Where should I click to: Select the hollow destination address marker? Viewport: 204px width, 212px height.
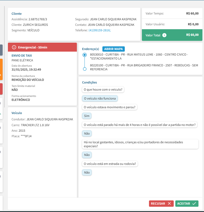pos(84,69)
